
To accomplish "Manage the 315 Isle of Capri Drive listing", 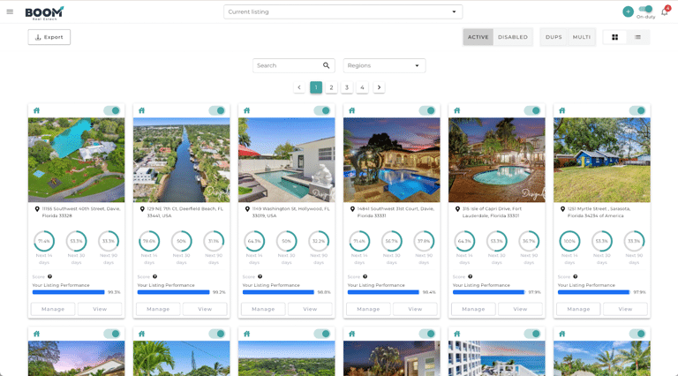I will 473,309.
